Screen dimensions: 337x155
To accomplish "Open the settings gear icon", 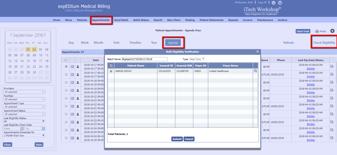I will pyautogui.click(x=332, y=31).
